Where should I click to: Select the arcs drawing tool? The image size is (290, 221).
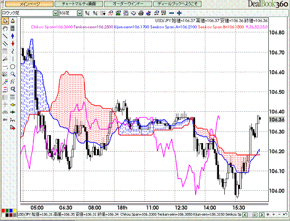click(x=5, y=112)
